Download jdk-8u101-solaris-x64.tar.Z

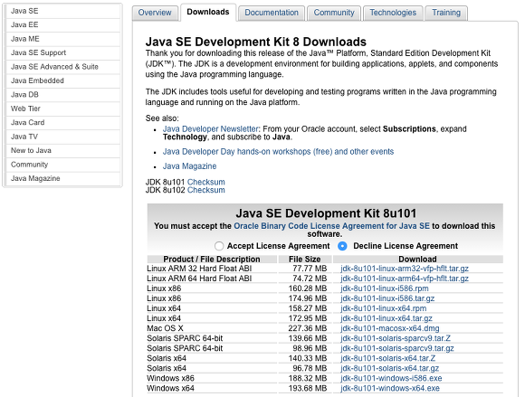point(388,358)
